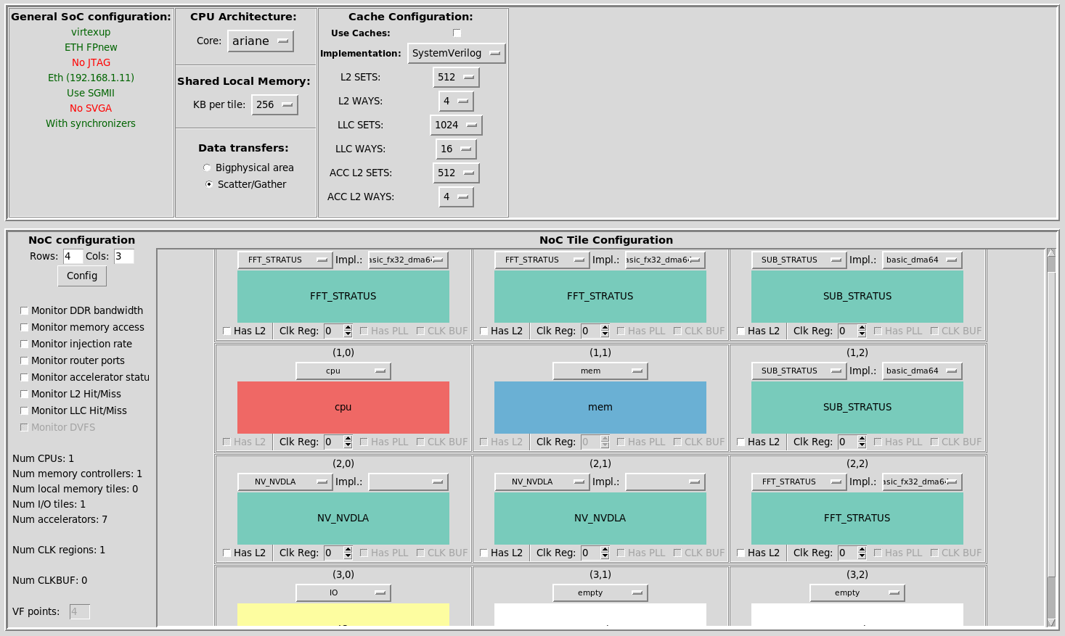The image size is (1065, 636).
Task: Enable Monitor accelerator status
Action: tap(24, 377)
